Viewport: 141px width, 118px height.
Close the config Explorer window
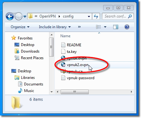pos(128,8)
